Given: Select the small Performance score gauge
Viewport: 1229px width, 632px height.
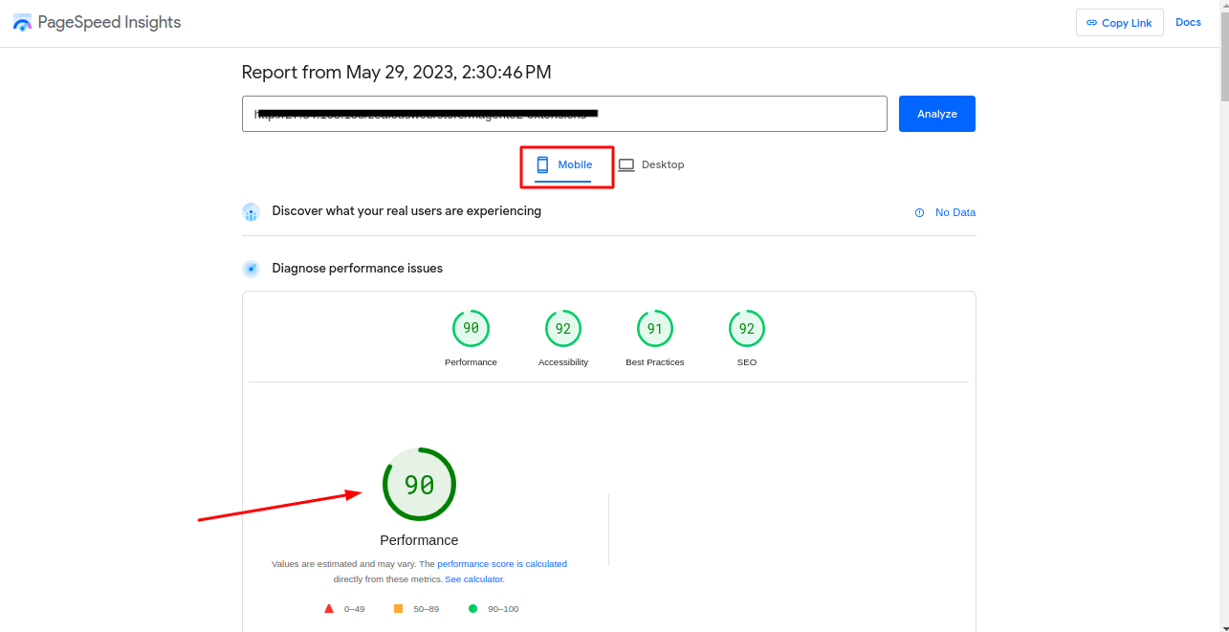Looking at the screenshot, I should click(471, 329).
